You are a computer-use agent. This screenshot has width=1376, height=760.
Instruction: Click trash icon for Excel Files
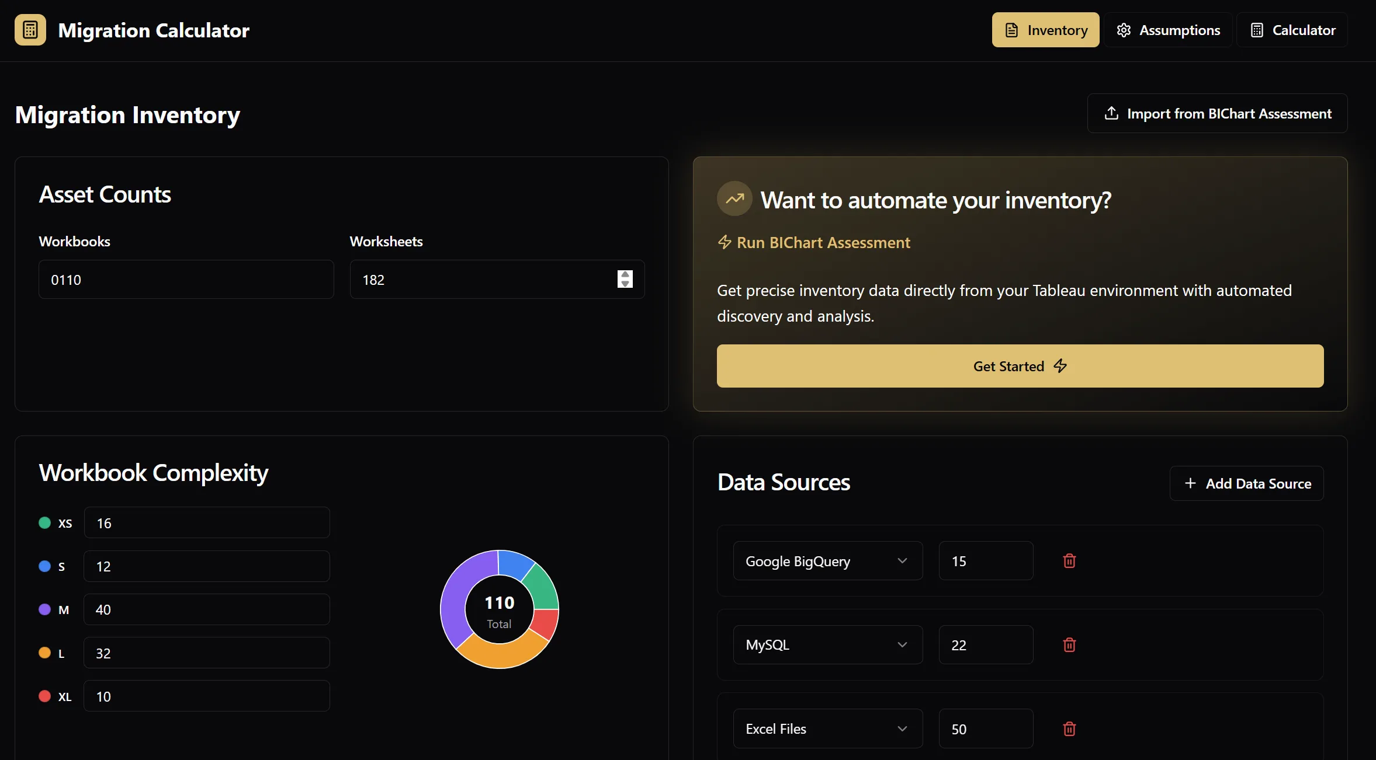coord(1069,729)
